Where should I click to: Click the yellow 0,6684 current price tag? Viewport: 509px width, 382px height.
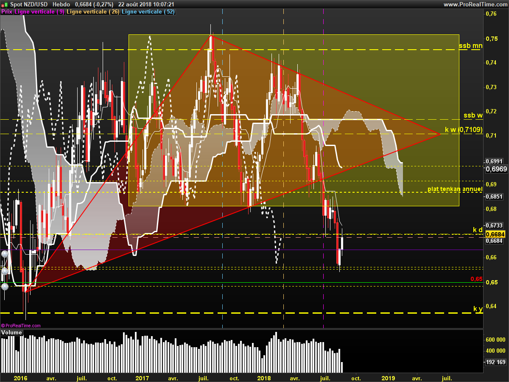coord(495,234)
